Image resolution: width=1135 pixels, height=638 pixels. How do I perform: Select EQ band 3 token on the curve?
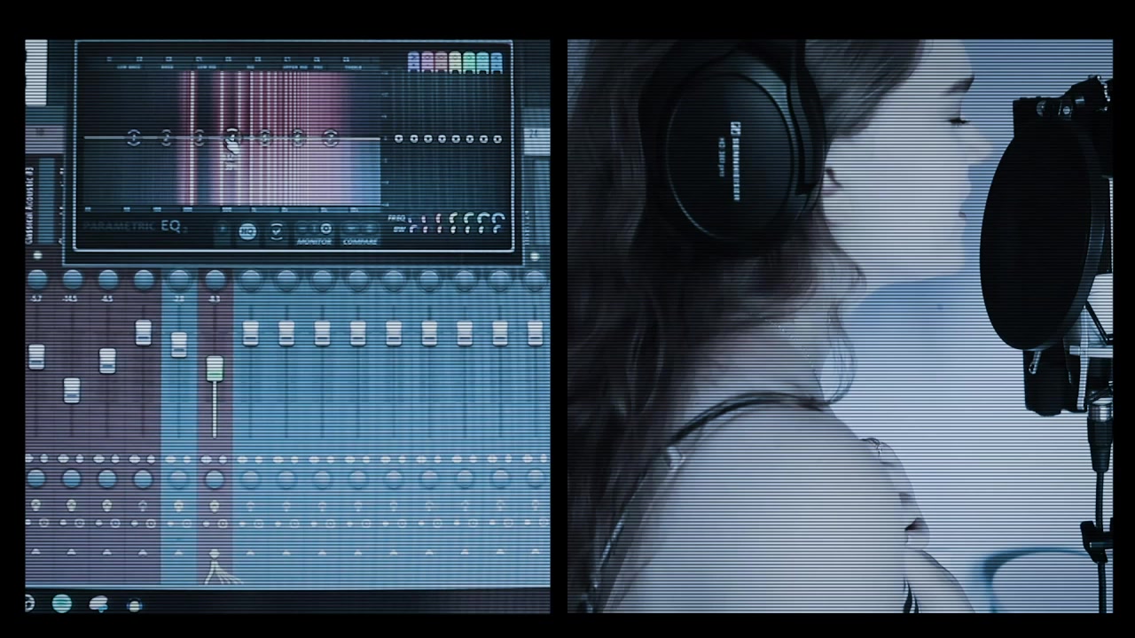click(200, 137)
